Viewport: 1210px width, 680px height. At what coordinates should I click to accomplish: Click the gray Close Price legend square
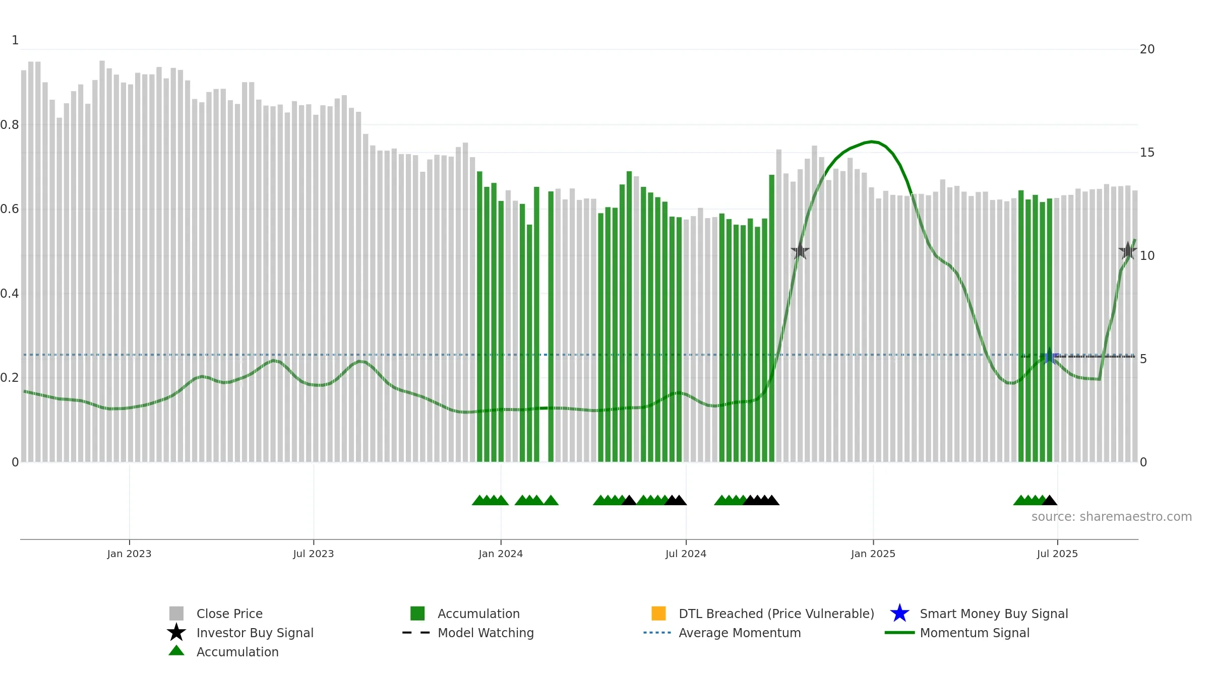(176, 614)
